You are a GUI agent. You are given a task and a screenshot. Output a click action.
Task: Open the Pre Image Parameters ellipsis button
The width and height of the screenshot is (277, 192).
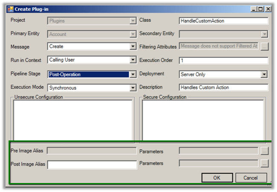point(265,151)
